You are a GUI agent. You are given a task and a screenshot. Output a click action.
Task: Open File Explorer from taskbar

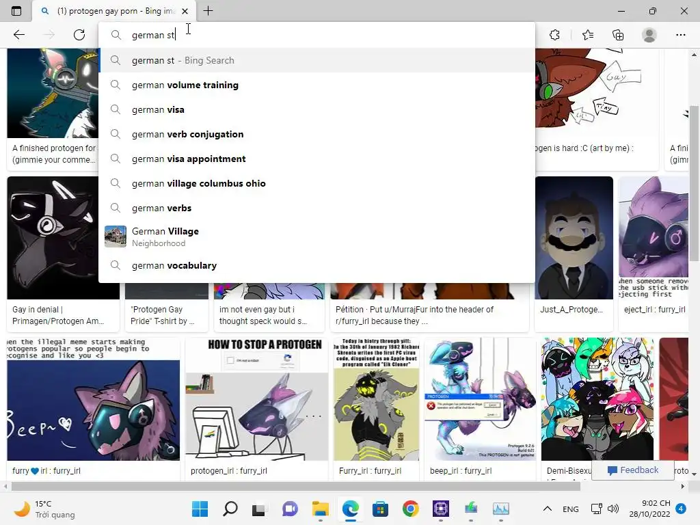[320, 509]
